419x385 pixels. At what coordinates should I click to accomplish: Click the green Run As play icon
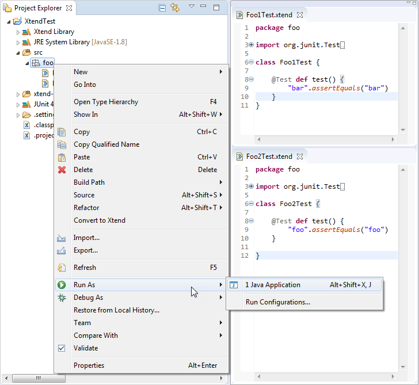[x=62, y=285]
